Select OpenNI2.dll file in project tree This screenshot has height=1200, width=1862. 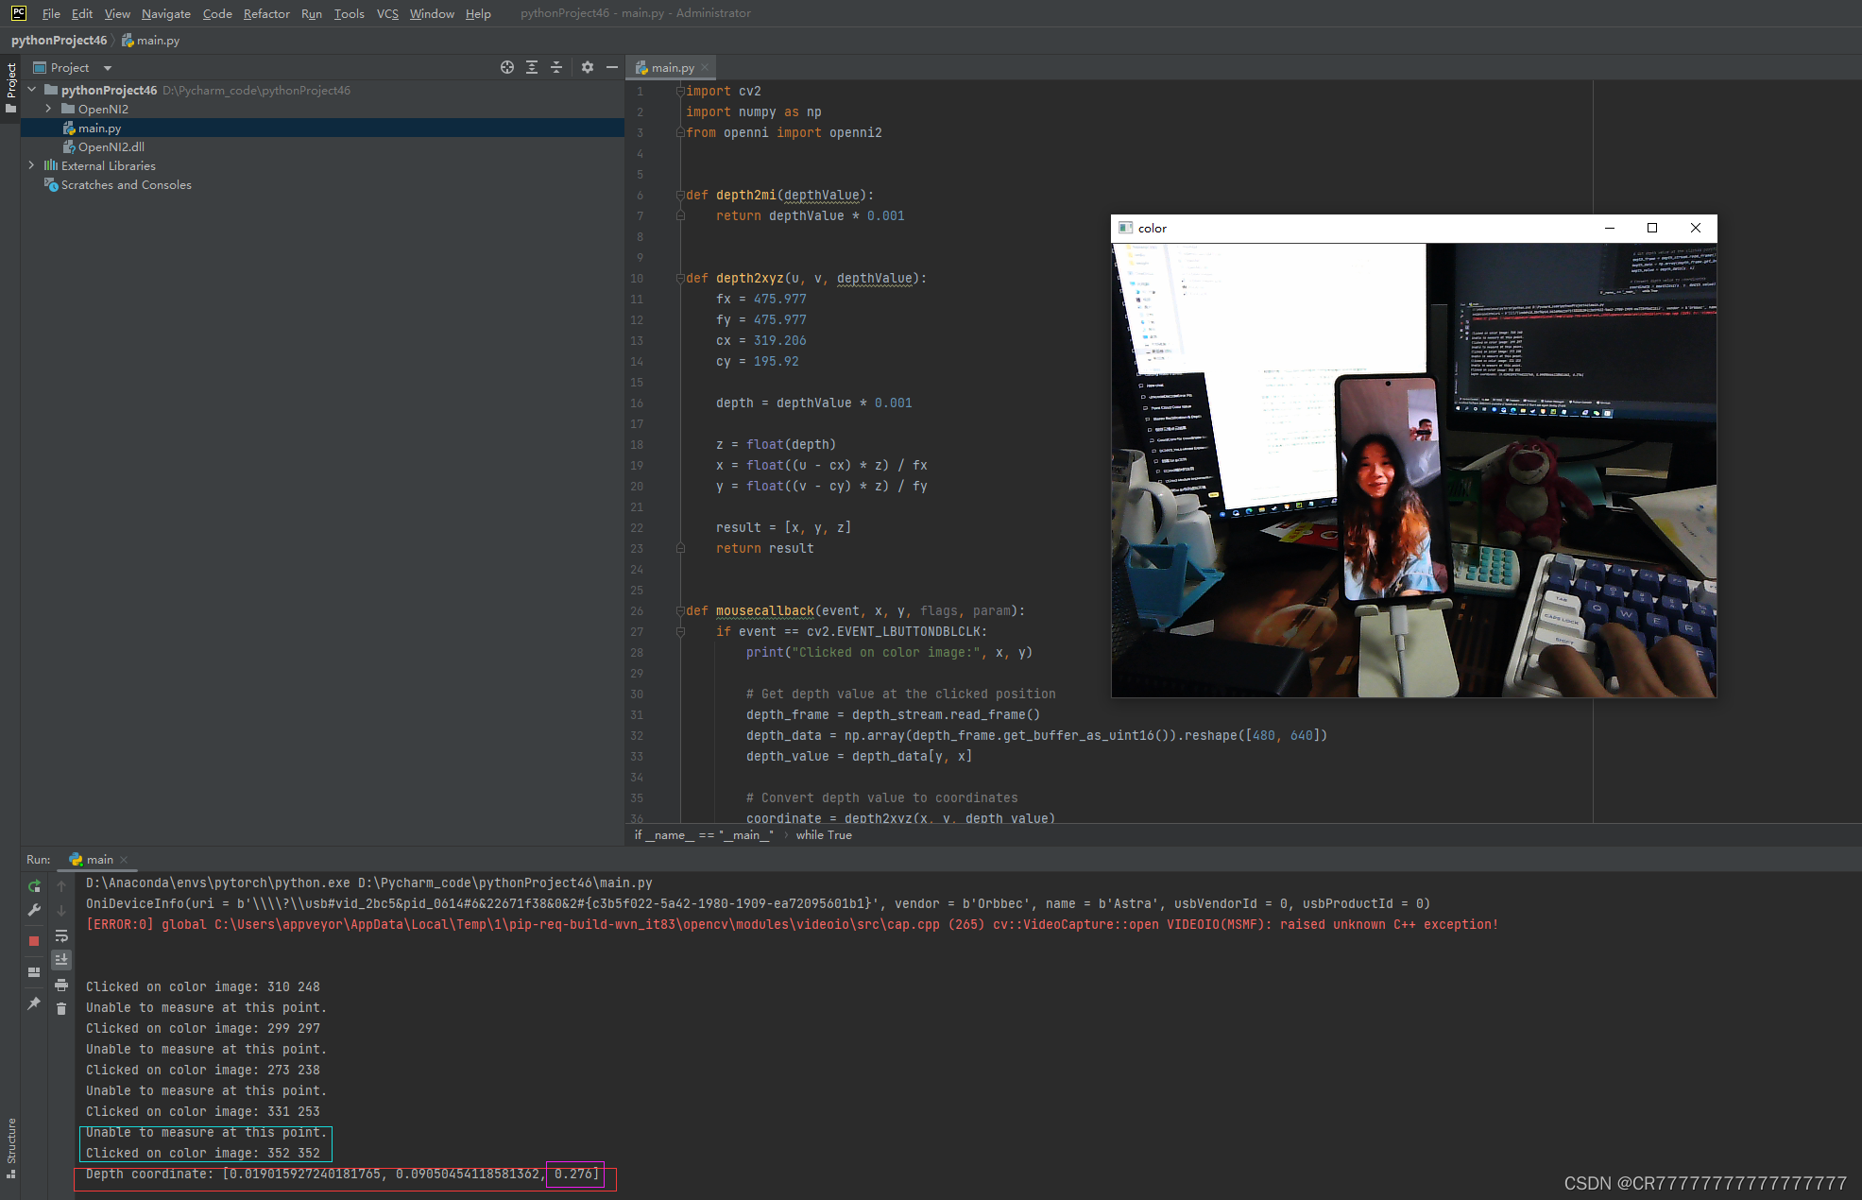pos(111,146)
